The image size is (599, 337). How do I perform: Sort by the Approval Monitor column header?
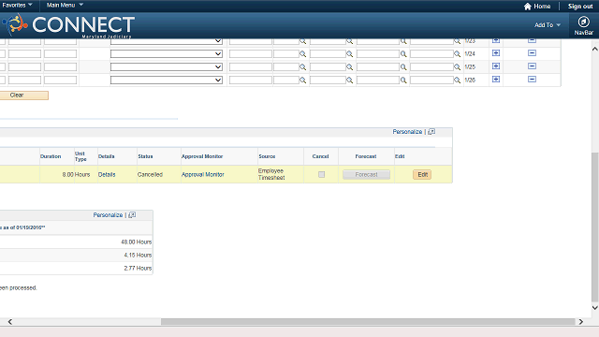click(x=202, y=156)
